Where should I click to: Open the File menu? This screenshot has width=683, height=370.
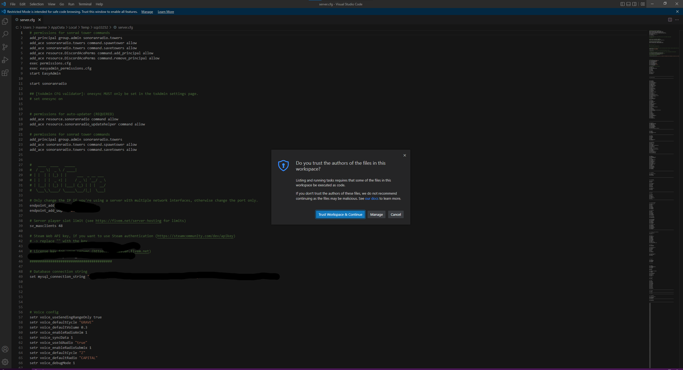click(x=13, y=4)
